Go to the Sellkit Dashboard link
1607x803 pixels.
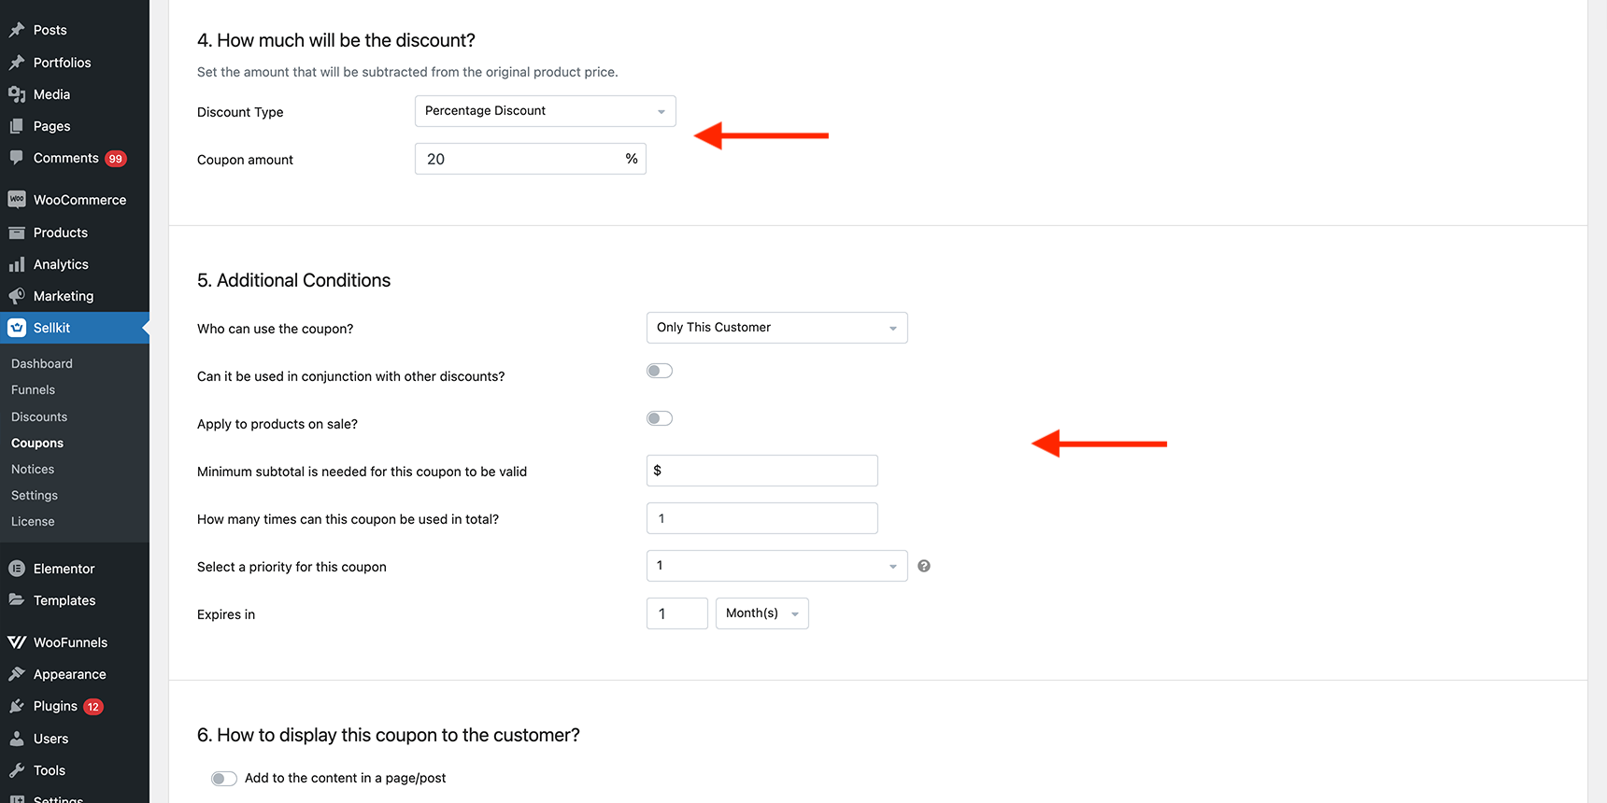point(42,363)
